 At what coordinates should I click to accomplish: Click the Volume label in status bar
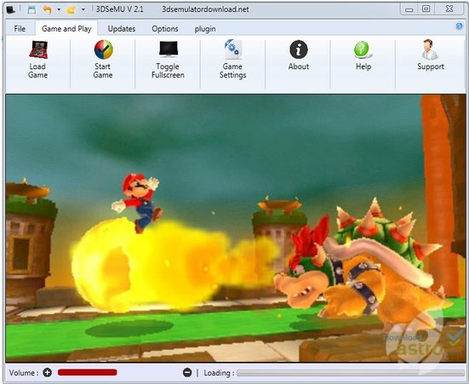(24, 373)
